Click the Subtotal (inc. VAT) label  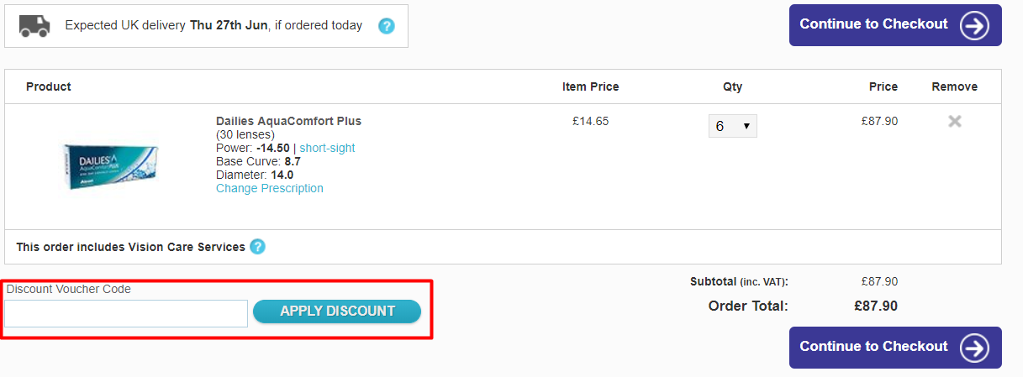pyautogui.click(x=739, y=281)
